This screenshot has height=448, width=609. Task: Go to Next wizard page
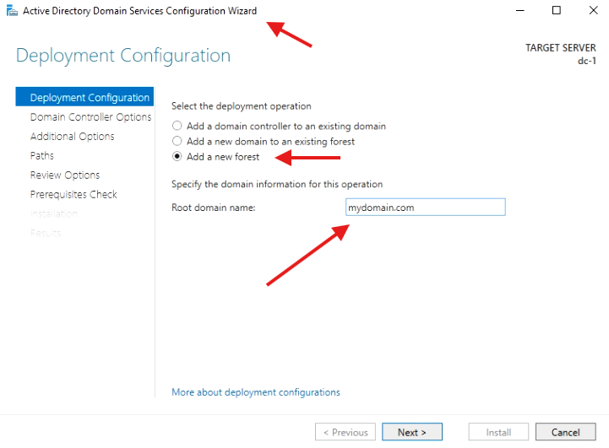pos(412,432)
